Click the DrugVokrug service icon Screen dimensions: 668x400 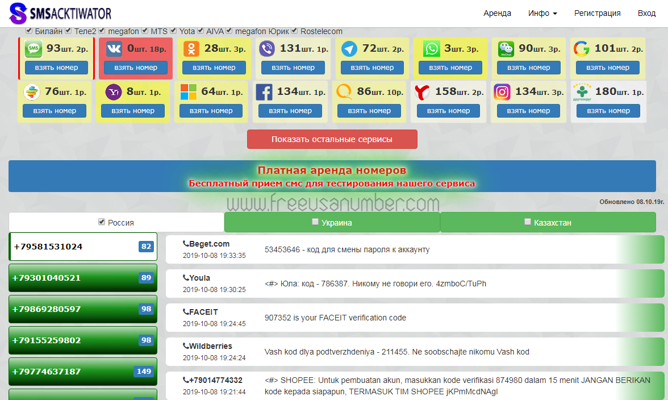pos(582,91)
